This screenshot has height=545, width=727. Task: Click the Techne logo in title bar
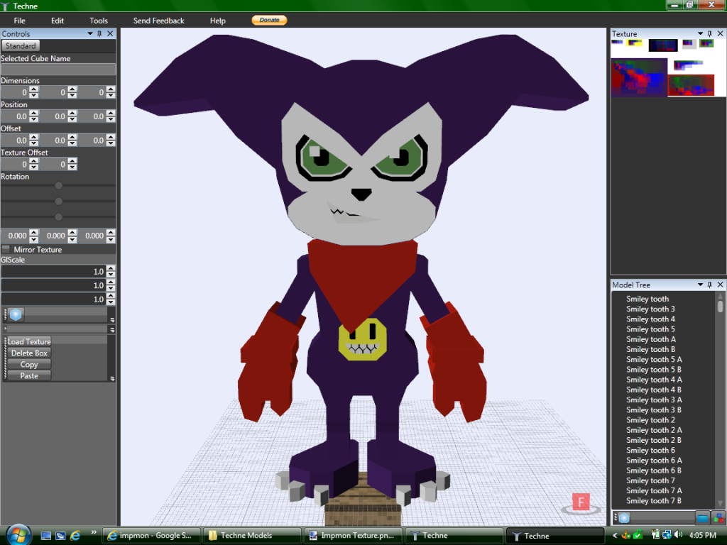pos(5,6)
